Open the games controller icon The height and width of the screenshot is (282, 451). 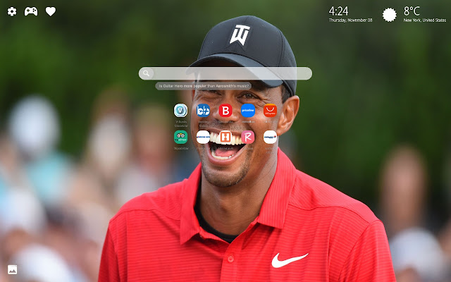tap(31, 11)
